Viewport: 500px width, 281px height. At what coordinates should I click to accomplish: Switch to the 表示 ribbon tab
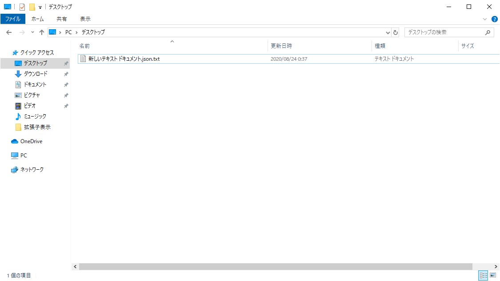[x=85, y=19]
